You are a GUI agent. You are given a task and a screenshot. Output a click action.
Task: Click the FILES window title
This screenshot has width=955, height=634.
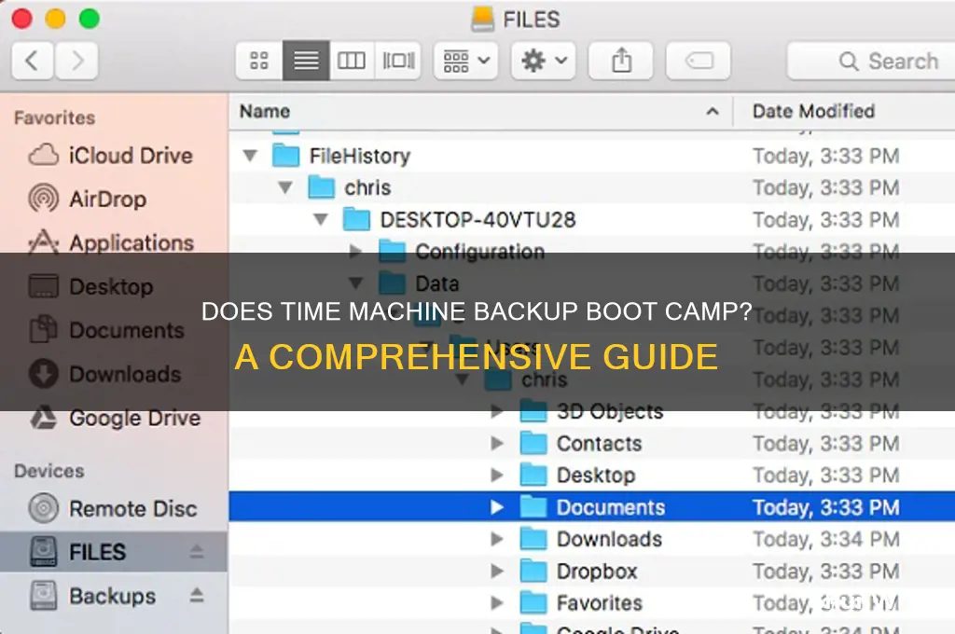pos(531,20)
